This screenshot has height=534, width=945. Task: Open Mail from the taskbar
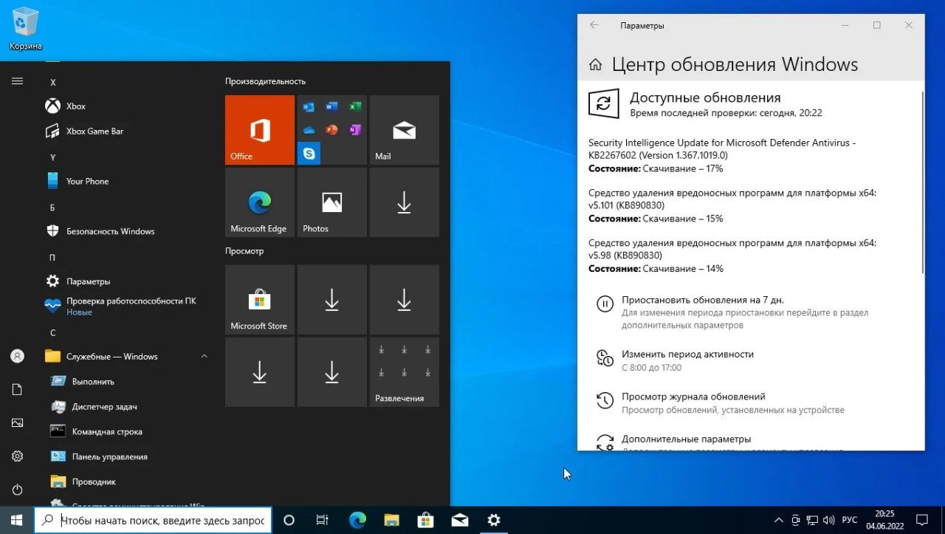click(460, 520)
